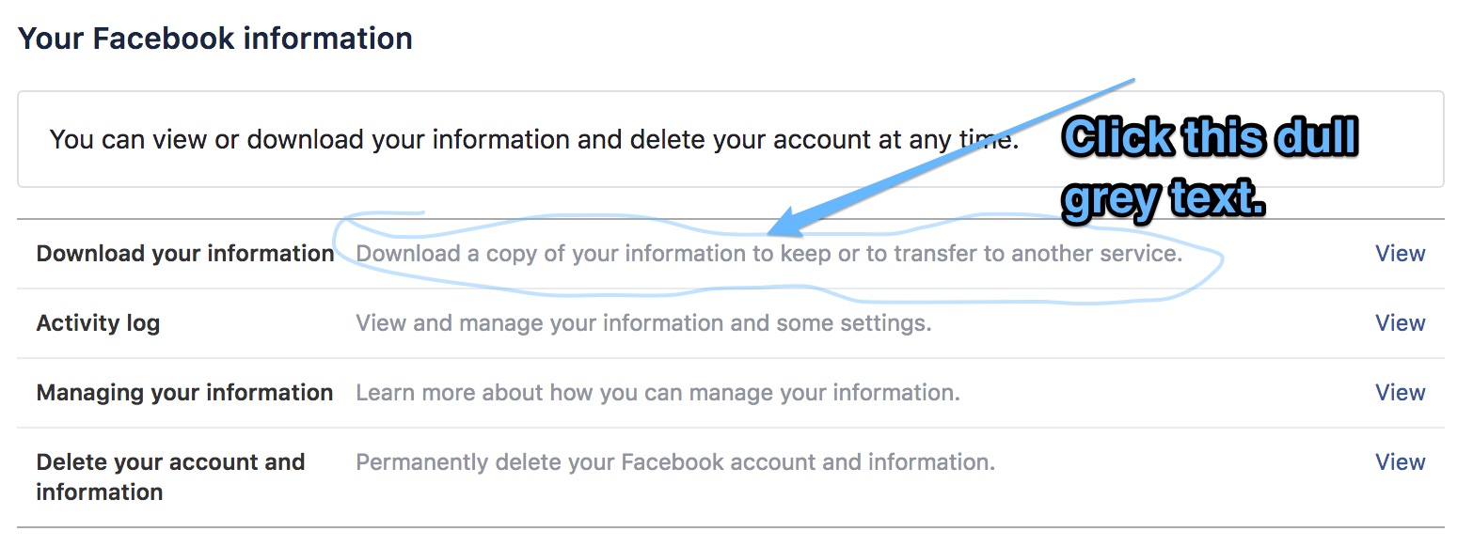
Task: Click the hand-drawn blue scribble outline
Action: 777,258
